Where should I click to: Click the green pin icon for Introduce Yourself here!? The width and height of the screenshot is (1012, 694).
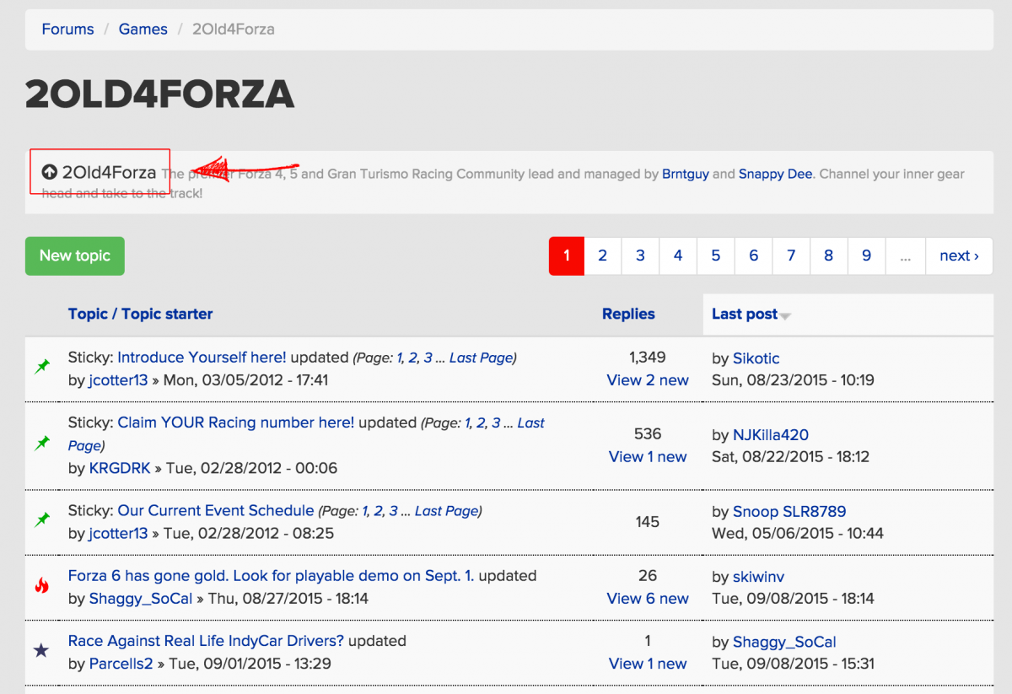click(42, 367)
